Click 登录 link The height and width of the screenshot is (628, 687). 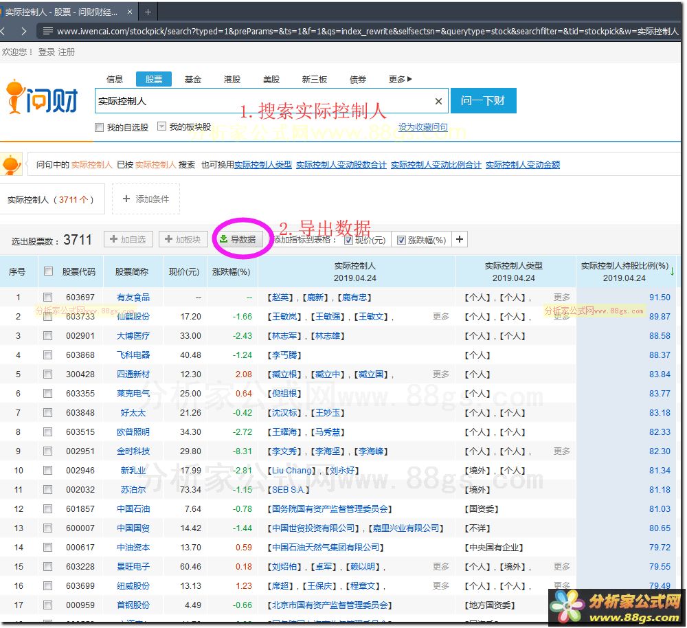click(x=47, y=52)
